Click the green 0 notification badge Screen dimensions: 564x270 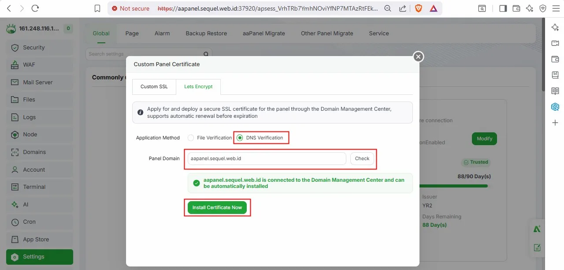point(68,29)
